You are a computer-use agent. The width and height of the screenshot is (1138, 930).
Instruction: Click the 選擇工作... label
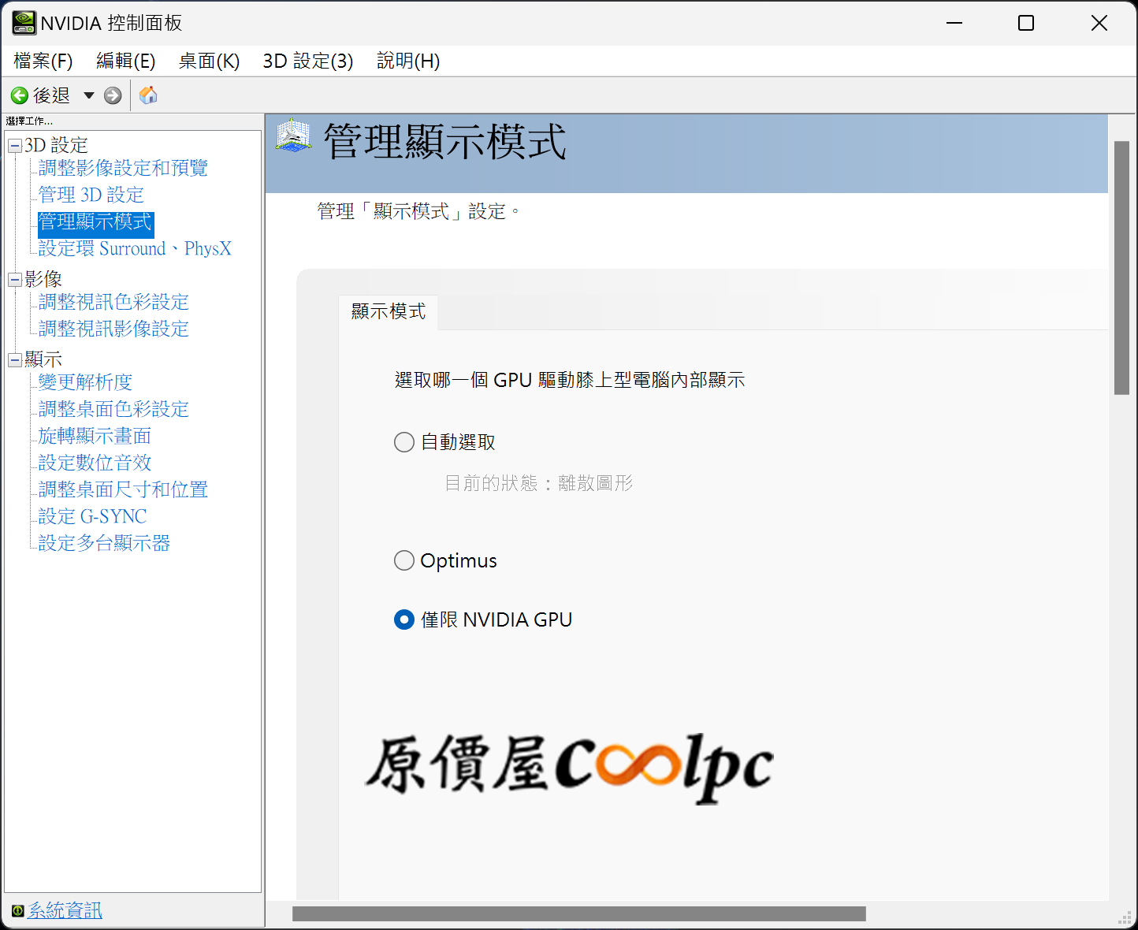pyautogui.click(x=29, y=121)
